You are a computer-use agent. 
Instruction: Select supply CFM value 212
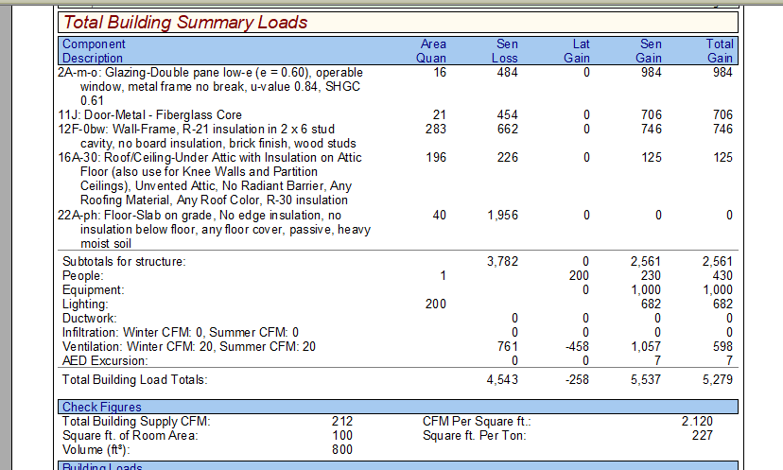[342, 422]
